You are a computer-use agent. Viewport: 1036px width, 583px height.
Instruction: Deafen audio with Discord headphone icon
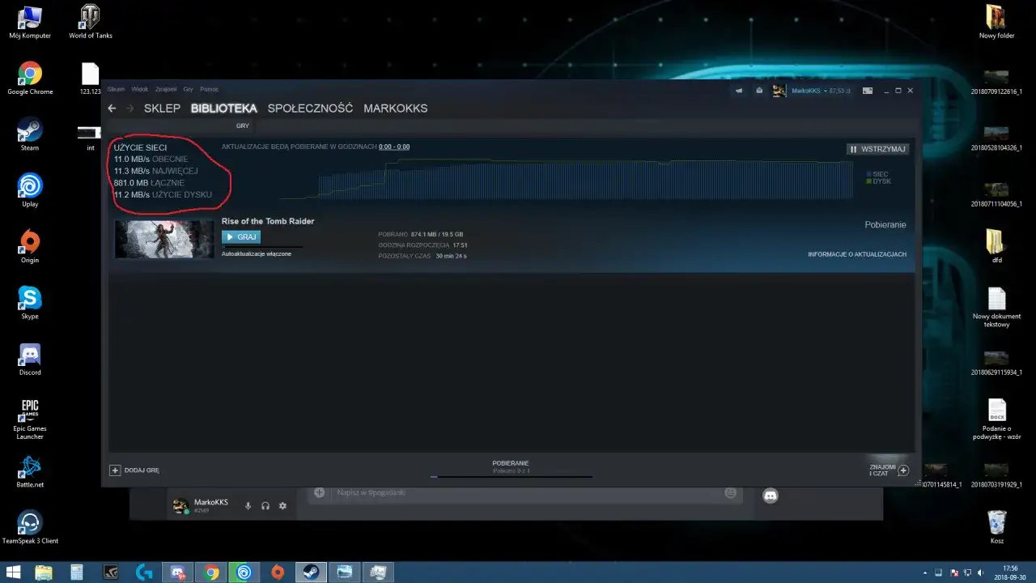265,505
